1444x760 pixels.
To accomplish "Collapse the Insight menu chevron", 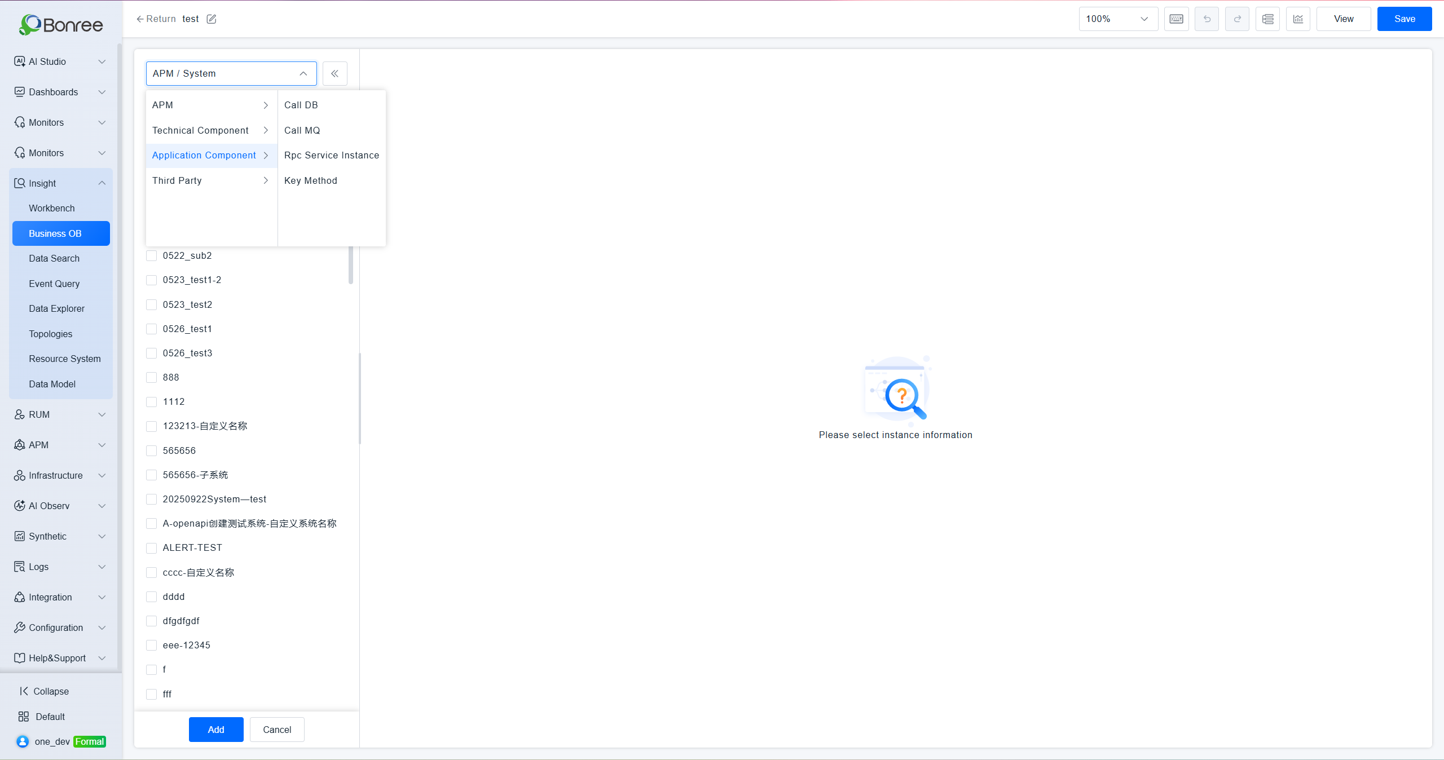I will tap(102, 183).
